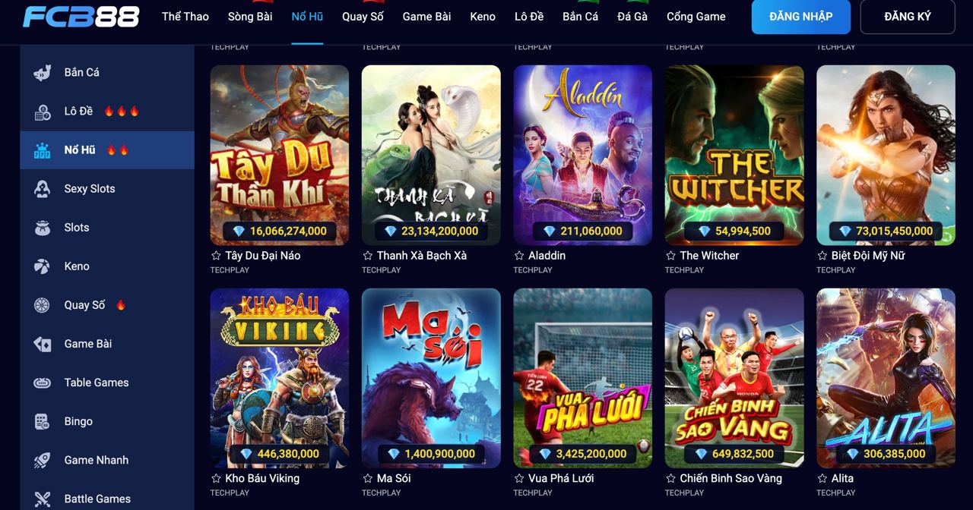
Task: Click the FCB88 logo
Action: (81, 16)
